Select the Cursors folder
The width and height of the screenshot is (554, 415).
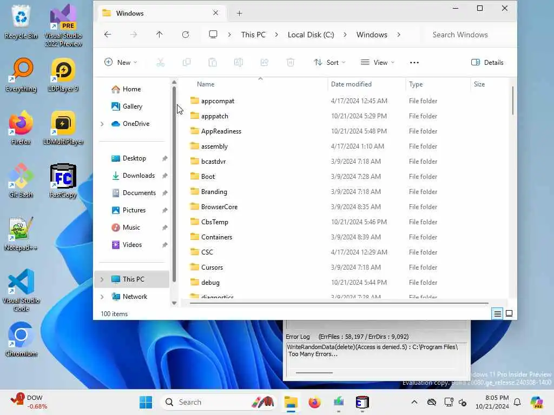pos(212,267)
